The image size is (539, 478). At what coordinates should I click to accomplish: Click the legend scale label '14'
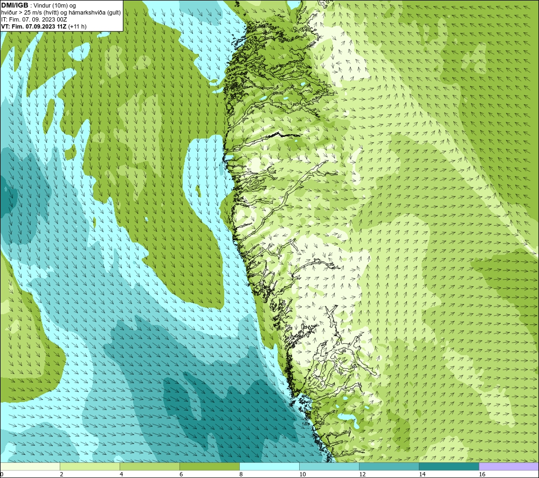pyautogui.click(x=422, y=474)
